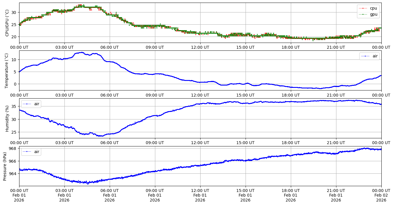This screenshot has width=393, height=205.
Task: Click the red cpu legend marker
Action: coord(363,8)
